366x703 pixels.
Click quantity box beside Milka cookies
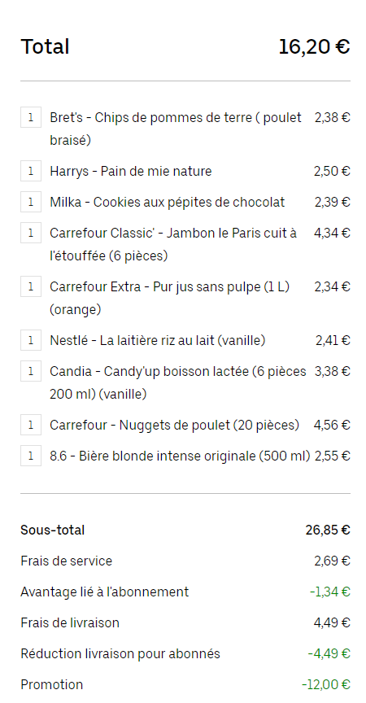coord(31,202)
